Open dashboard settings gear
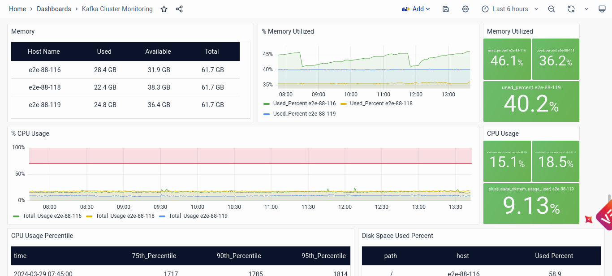 coord(465,9)
